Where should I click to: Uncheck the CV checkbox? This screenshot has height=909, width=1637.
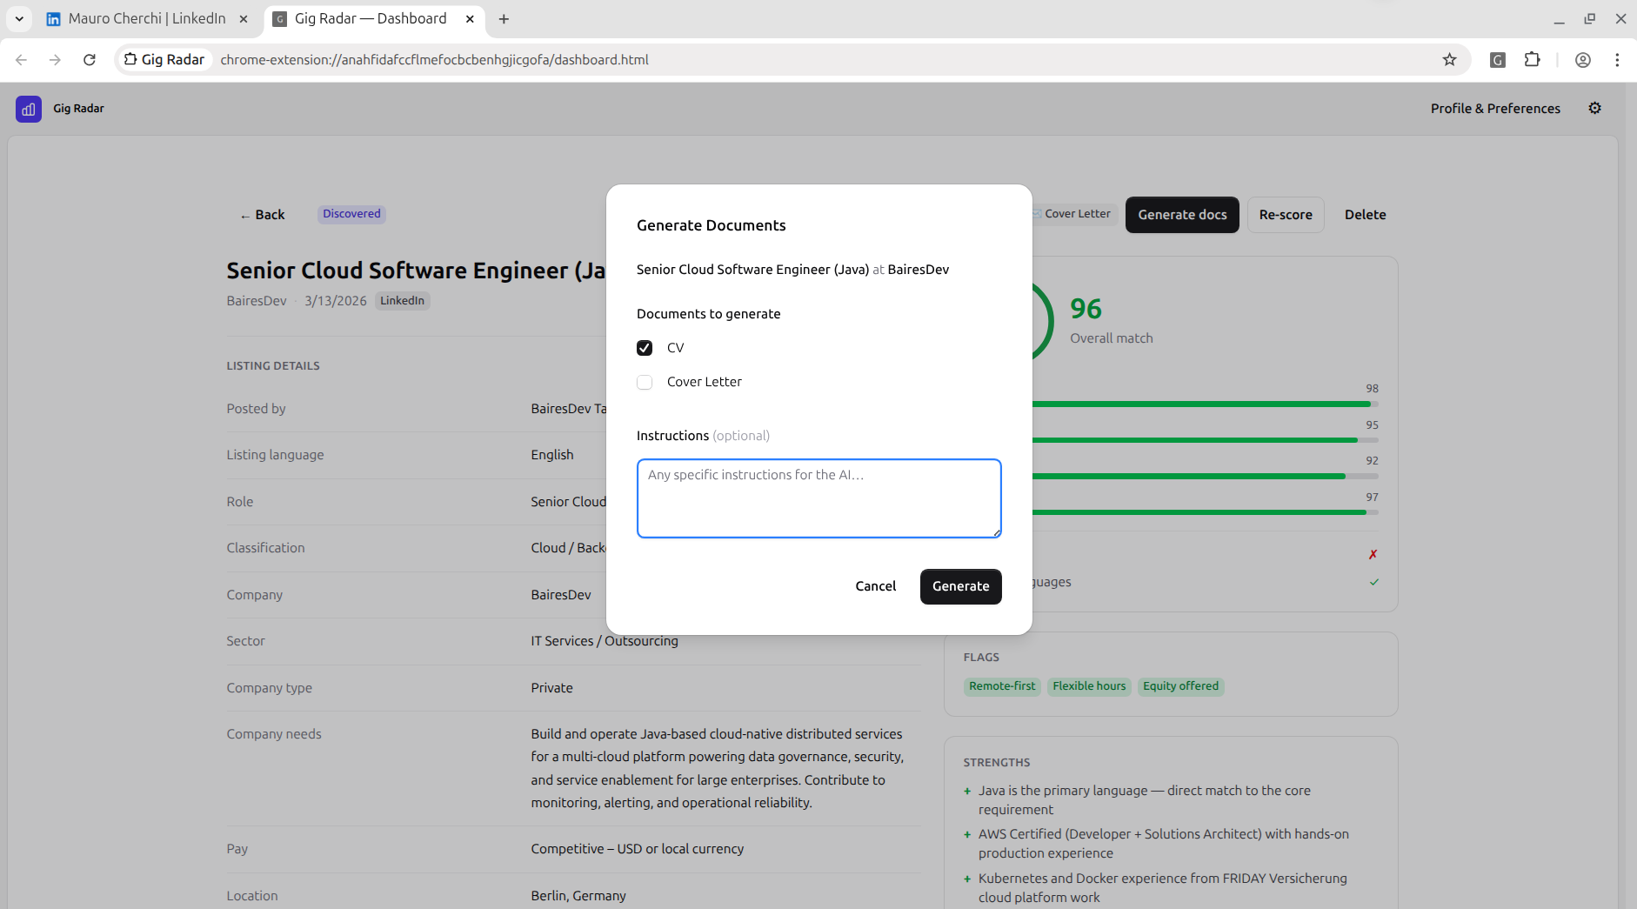tap(645, 348)
